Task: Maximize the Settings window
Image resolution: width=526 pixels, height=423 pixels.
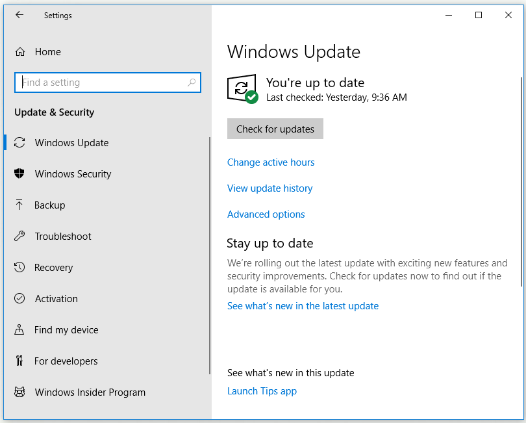Action: [479, 15]
